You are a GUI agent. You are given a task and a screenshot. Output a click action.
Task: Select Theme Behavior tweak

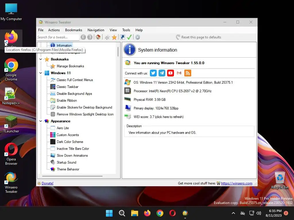coord(68,169)
